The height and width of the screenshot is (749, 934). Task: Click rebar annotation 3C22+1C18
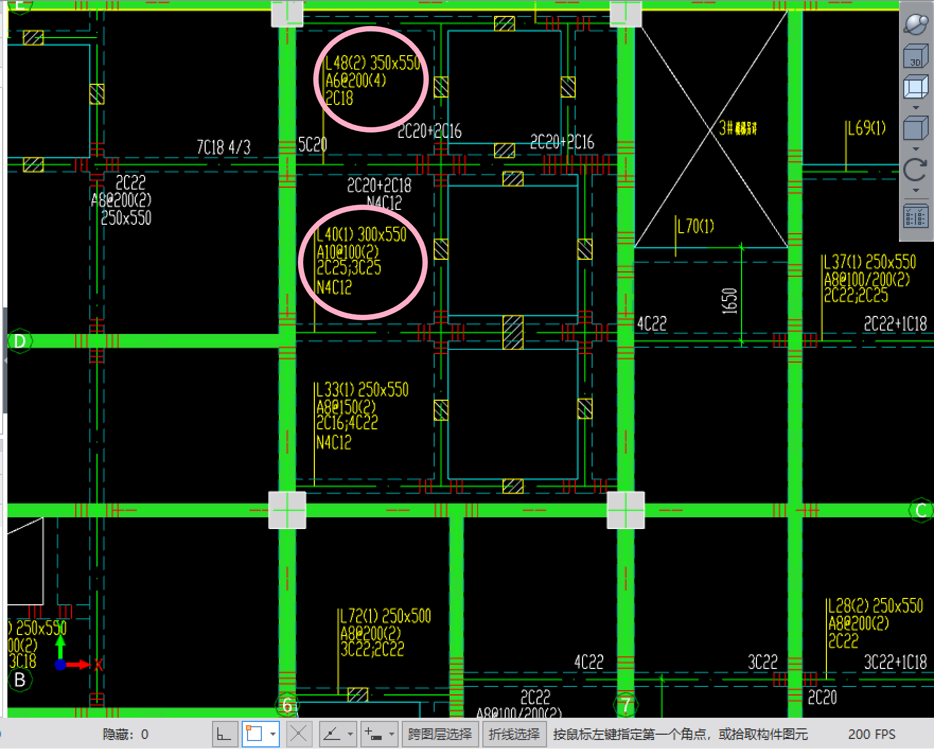895,662
